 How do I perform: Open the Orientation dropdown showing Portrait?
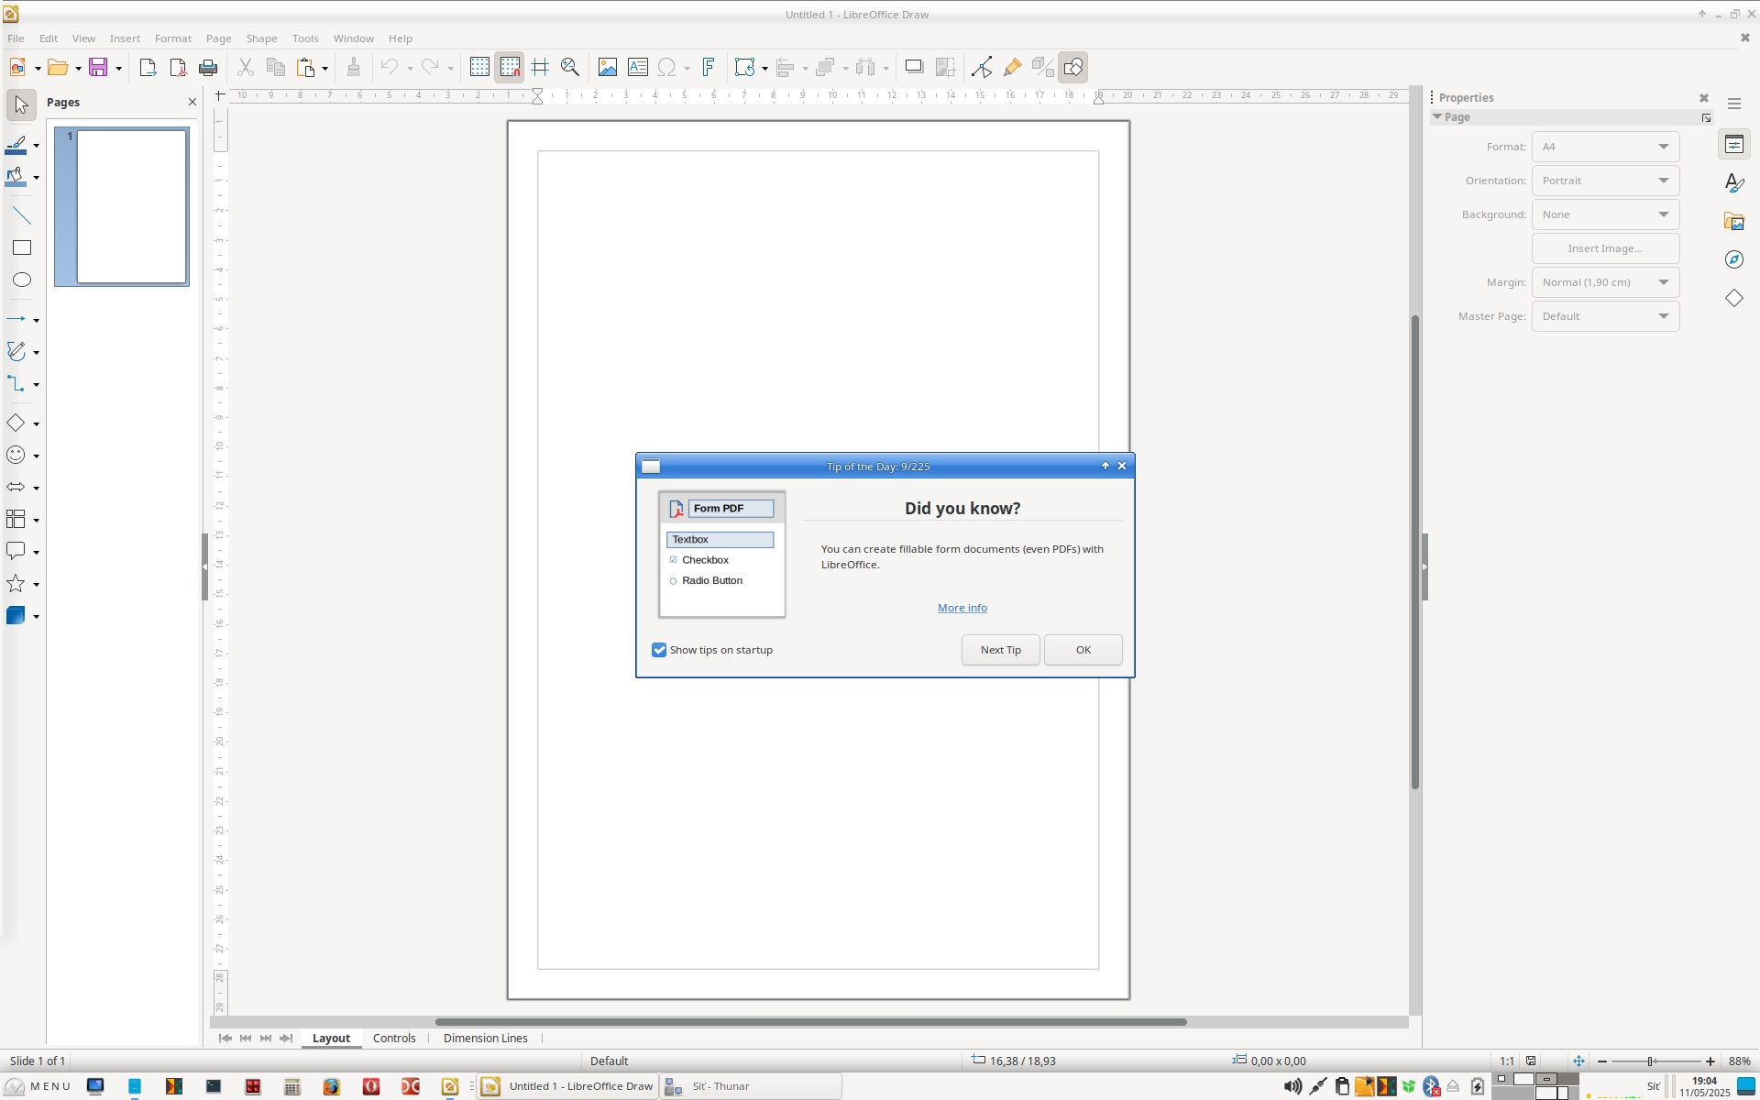coord(1605,181)
